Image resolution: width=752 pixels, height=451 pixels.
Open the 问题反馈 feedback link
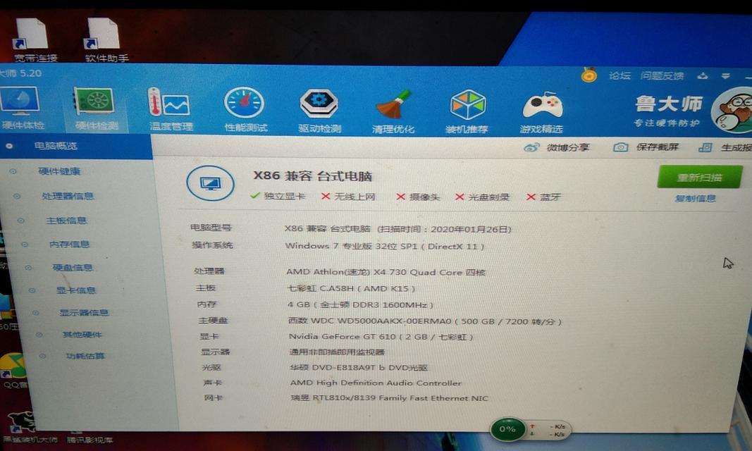tap(662, 75)
